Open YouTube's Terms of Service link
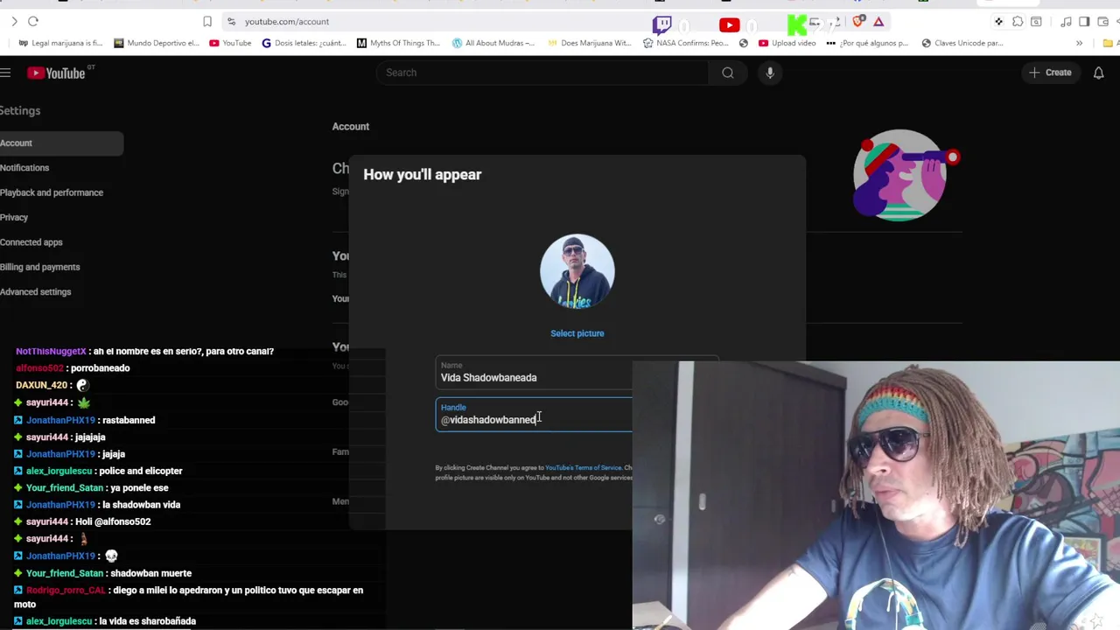 click(583, 468)
